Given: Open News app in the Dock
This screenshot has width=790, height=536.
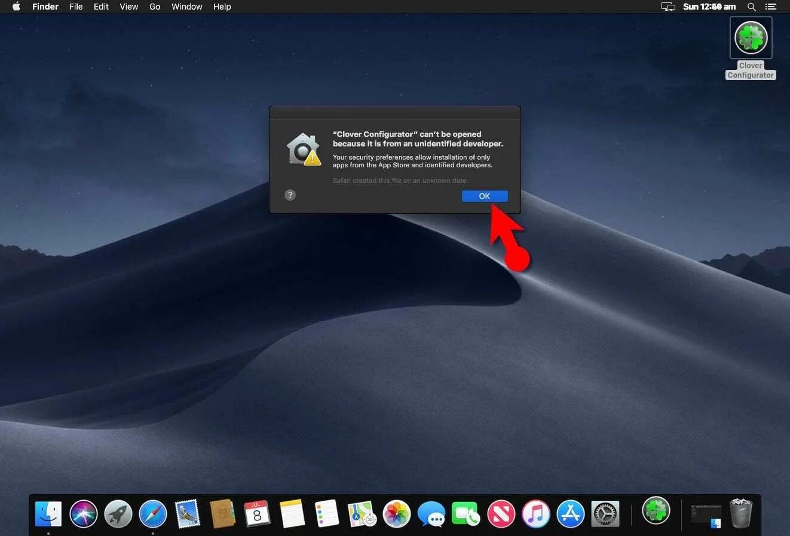Looking at the screenshot, I should (501, 514).
